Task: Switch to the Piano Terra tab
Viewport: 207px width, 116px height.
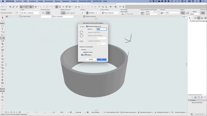Action: [x=25, y=16]
